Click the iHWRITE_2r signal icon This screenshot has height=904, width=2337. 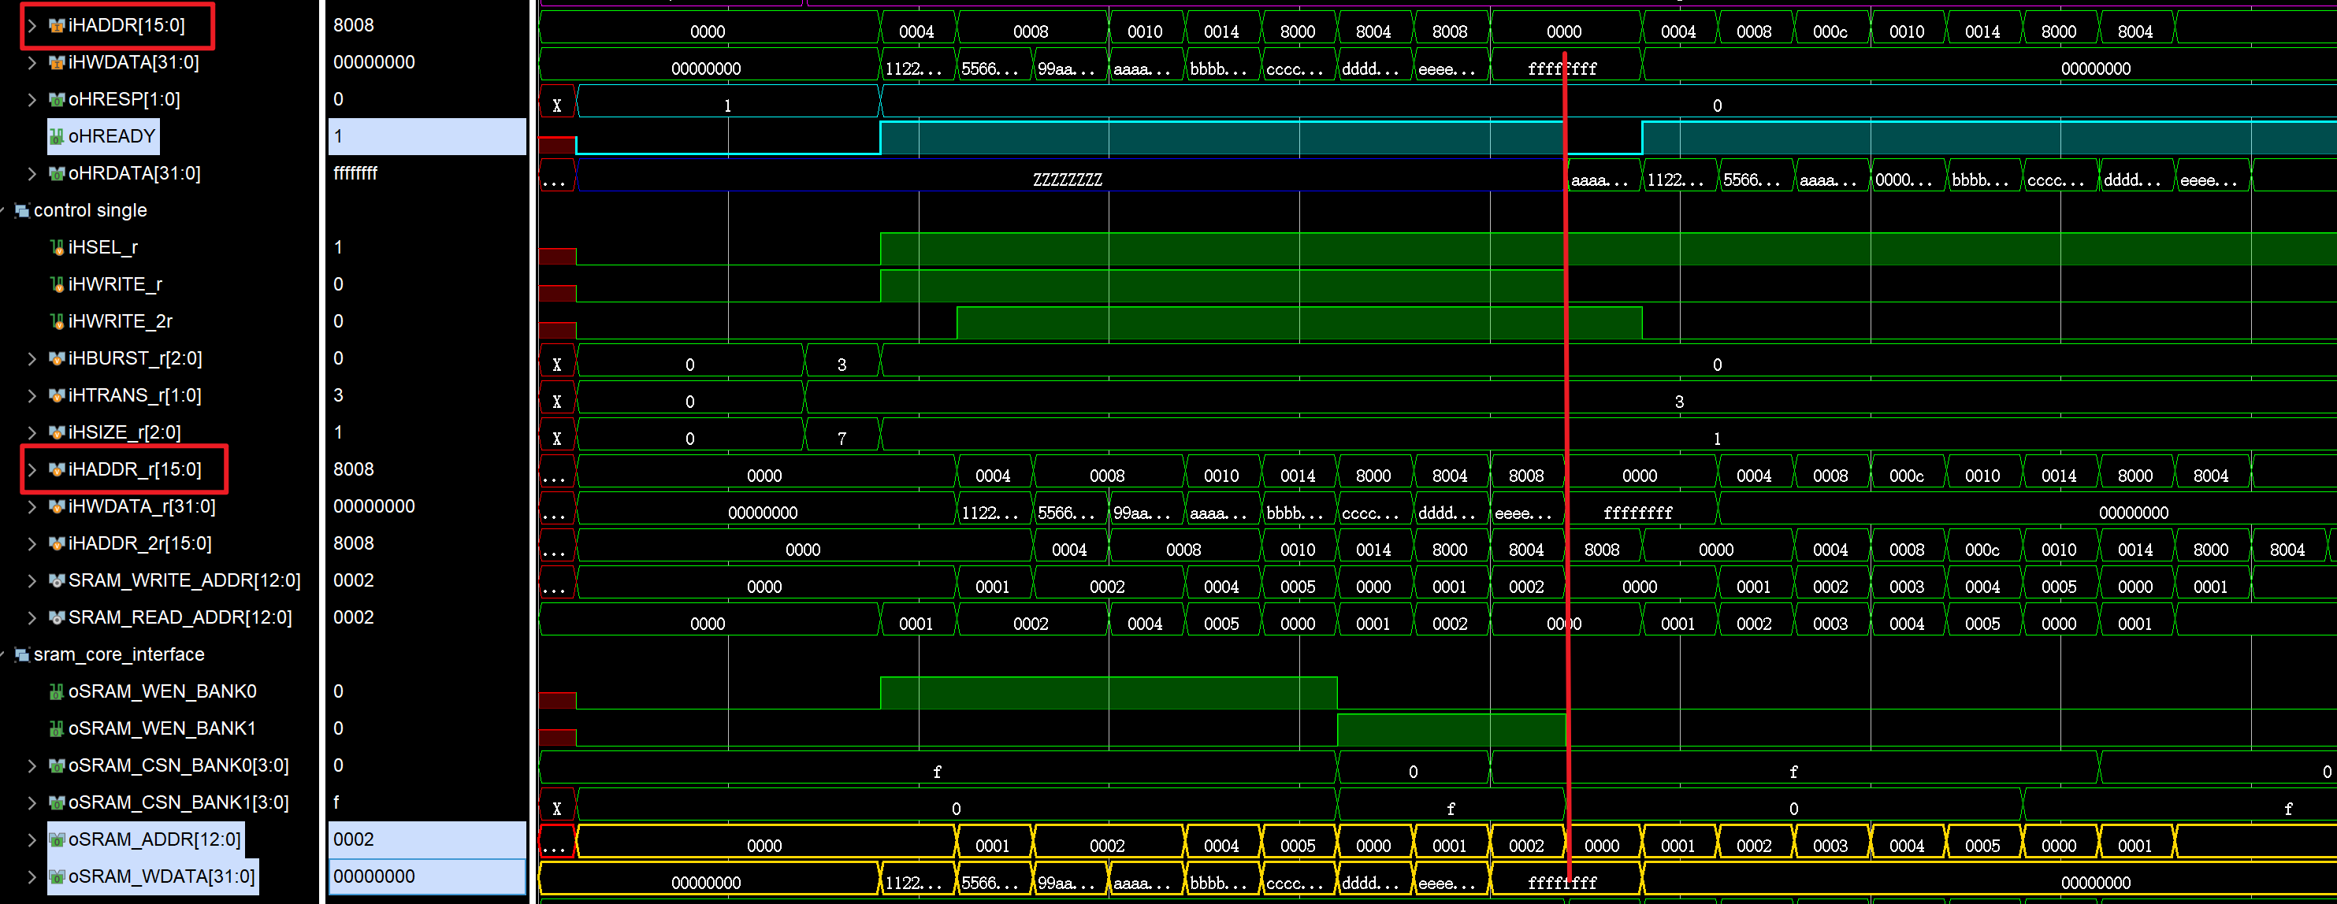(58, 322)
